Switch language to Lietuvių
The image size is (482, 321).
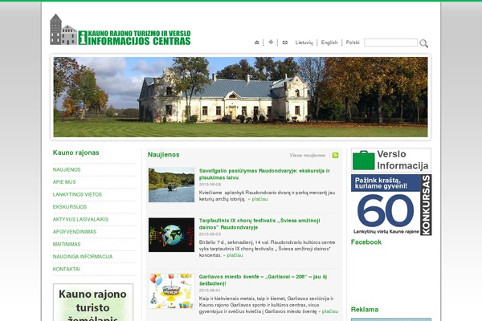304,43
